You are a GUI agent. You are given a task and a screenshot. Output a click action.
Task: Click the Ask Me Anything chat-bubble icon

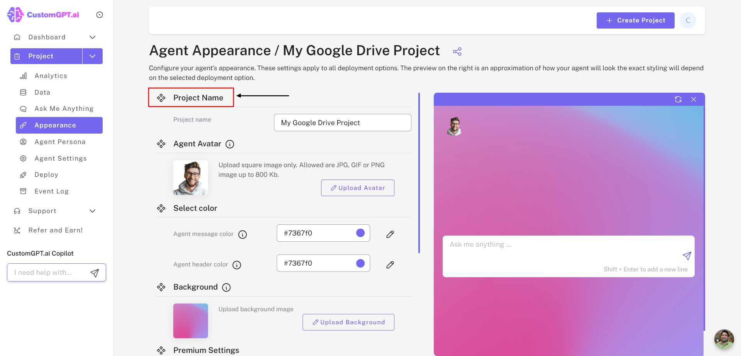coord(23,109)
